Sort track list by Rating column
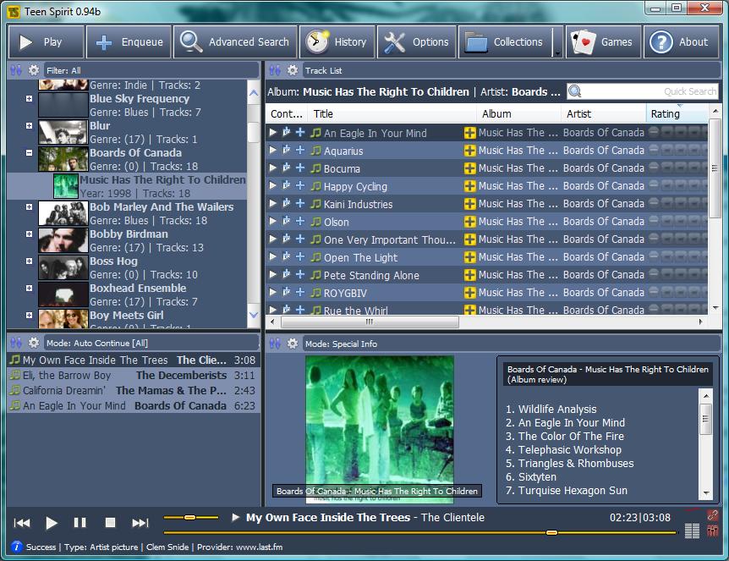The height and width of the screenshot is (561, 729). (x=677, y=114)
